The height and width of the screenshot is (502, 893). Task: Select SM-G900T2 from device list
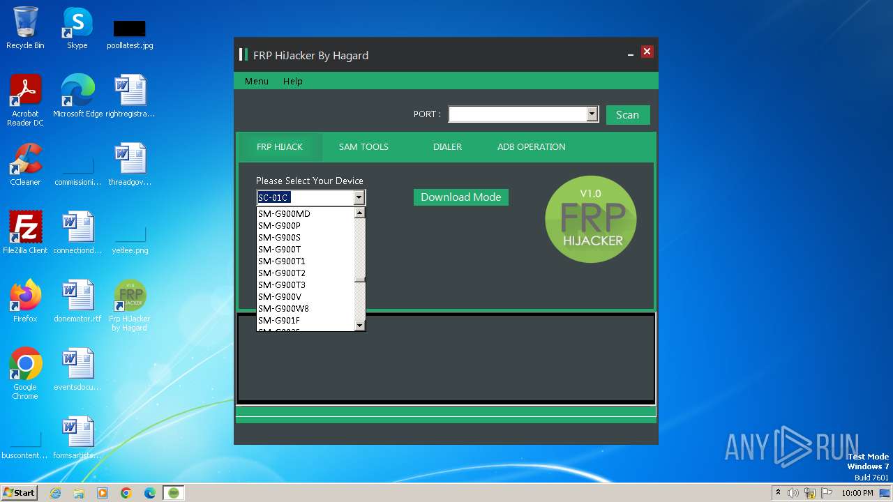[306, 273]
